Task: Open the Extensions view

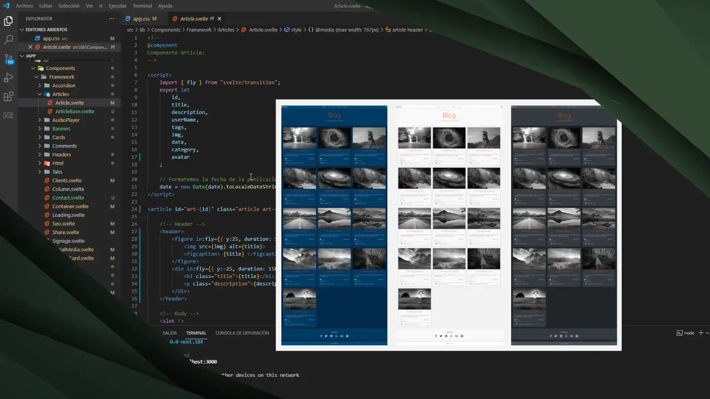Action: (x=8, y=96)
